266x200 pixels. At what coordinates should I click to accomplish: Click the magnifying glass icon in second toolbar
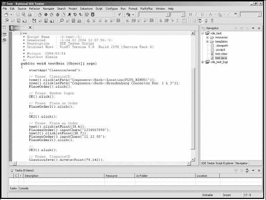click(62, 21)
